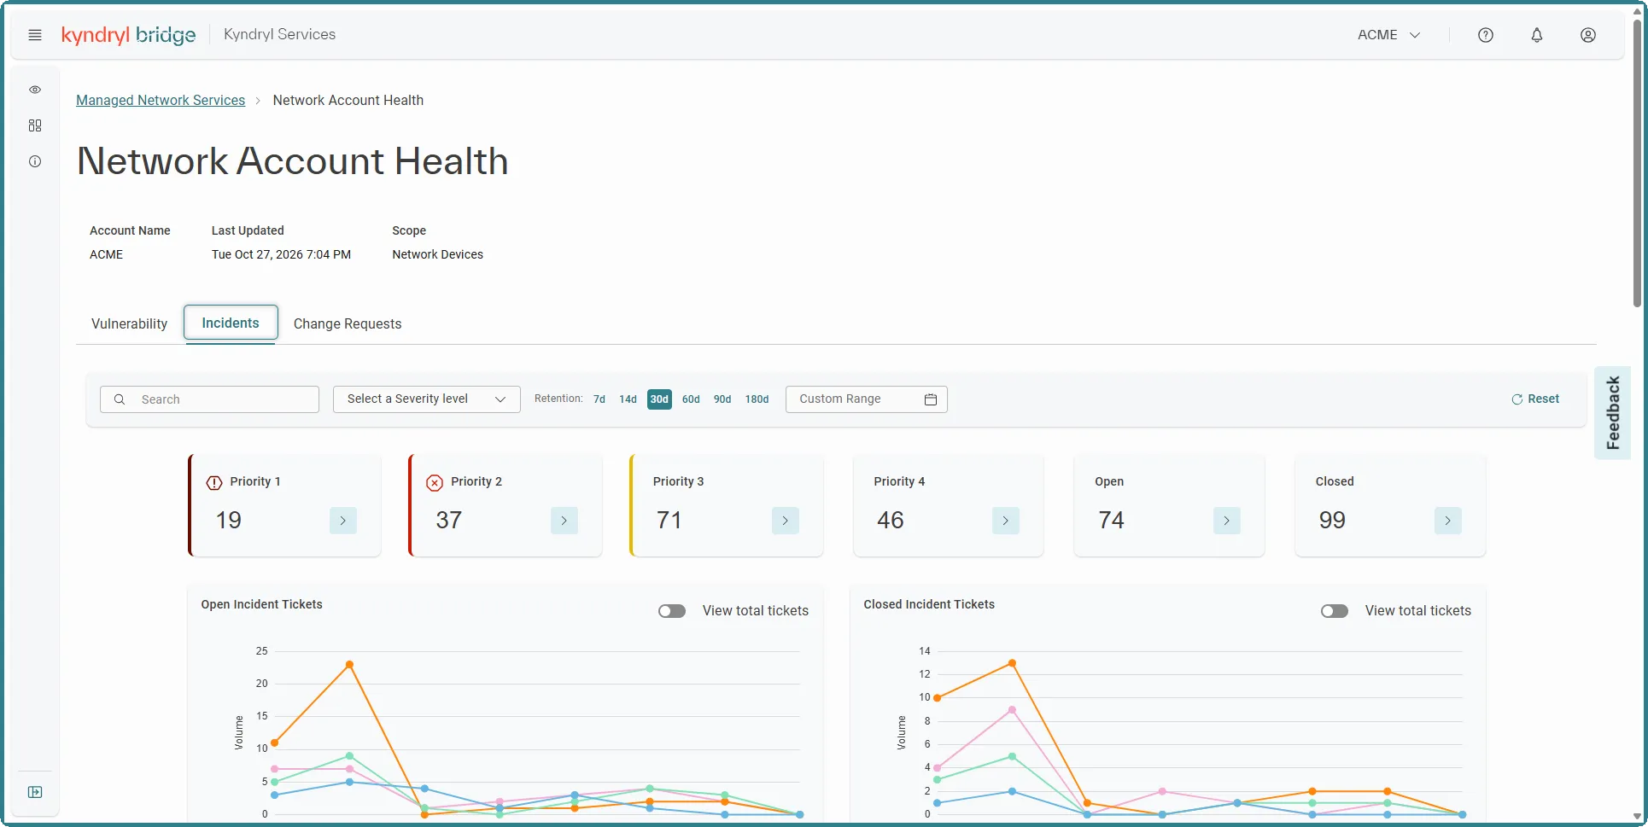Select 60d retention period
The width and height of the screenshot is (1648, 827).
click(691, 399)
